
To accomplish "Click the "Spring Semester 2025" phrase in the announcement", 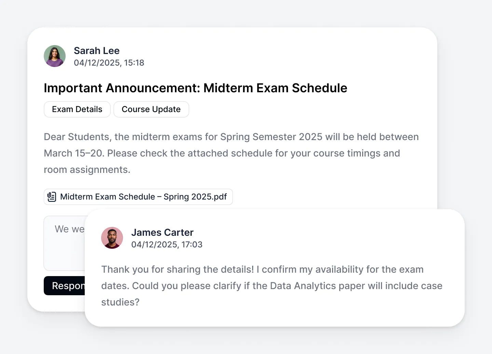I will 271,137.
